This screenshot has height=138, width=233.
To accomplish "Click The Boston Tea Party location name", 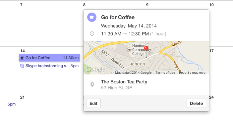I will tap(124, 82).
